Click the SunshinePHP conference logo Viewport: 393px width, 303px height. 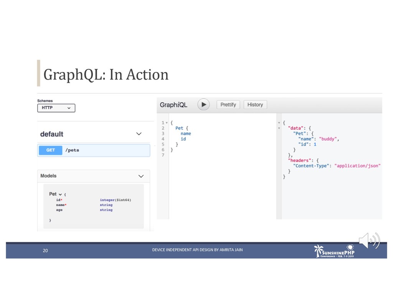[334, 251]
